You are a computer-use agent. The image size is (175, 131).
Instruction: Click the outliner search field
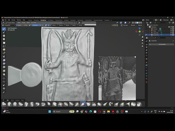pos(160,23)
